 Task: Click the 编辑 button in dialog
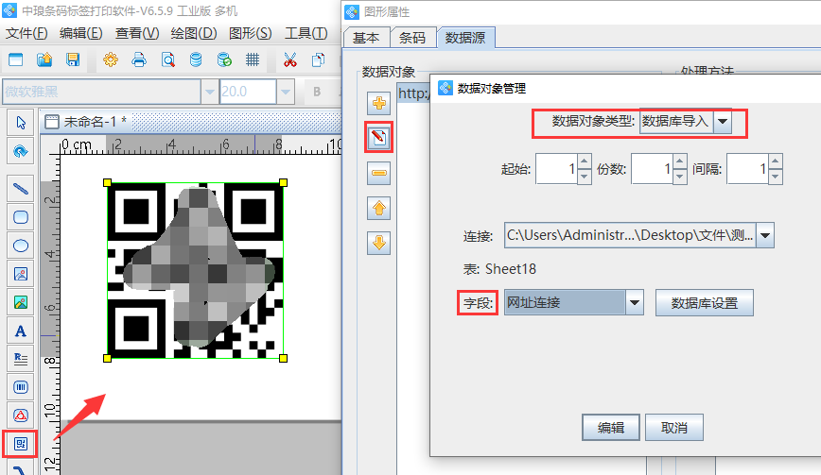coord(610,428)
